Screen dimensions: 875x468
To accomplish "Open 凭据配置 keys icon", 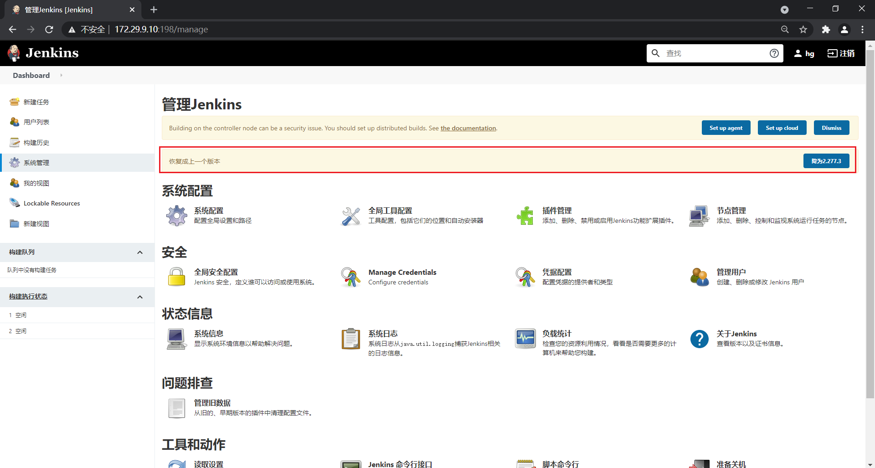I will point(525,277).
